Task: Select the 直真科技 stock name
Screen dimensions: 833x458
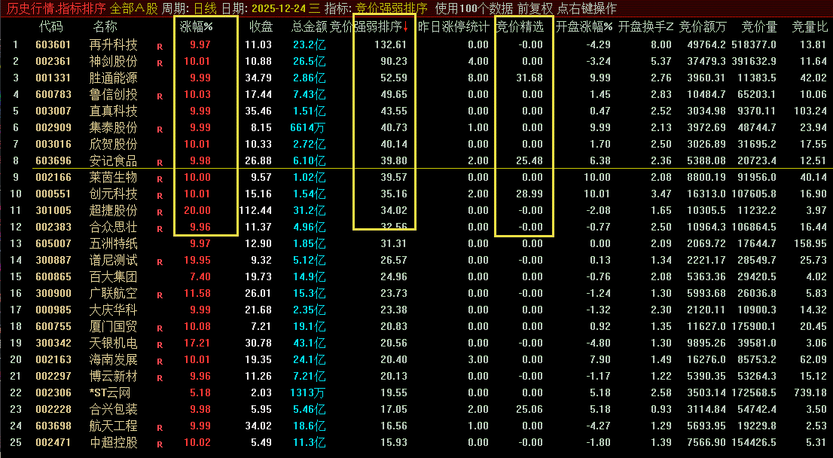Action: (113, 111)
